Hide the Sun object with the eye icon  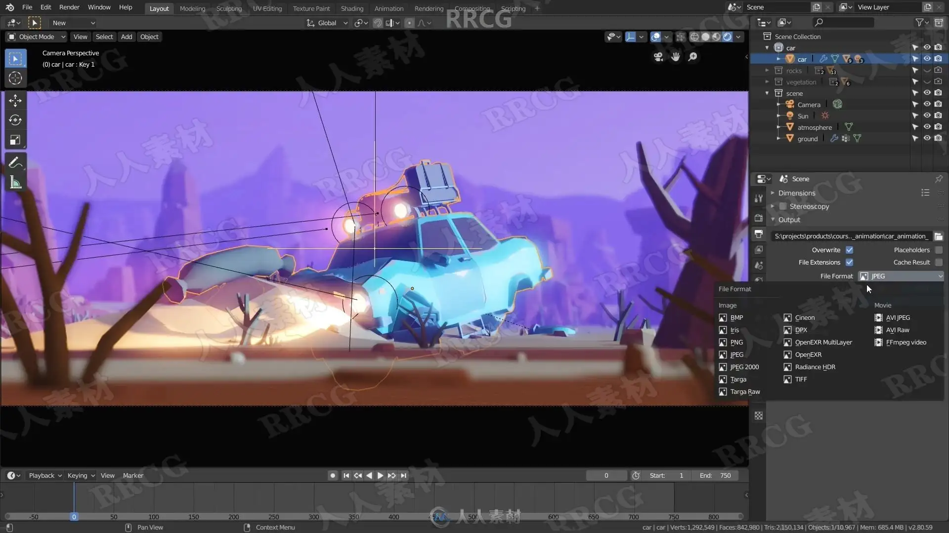tap(927, 116)
